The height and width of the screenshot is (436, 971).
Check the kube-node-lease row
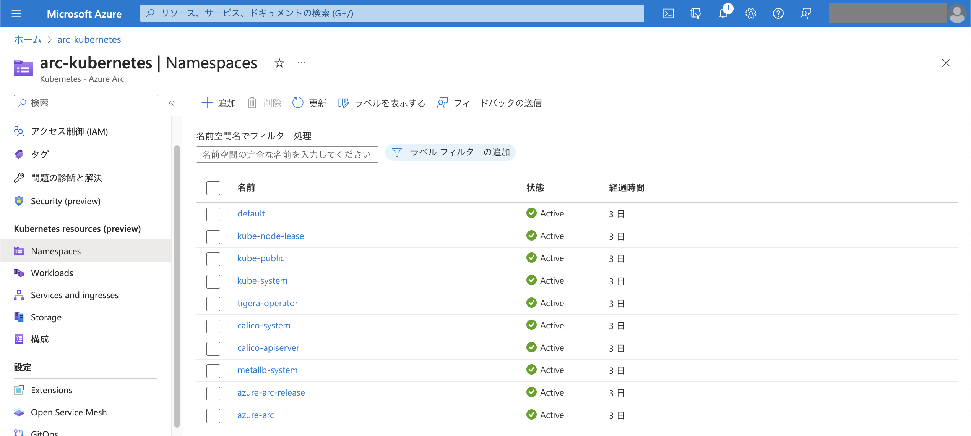[x=213, y=237]
